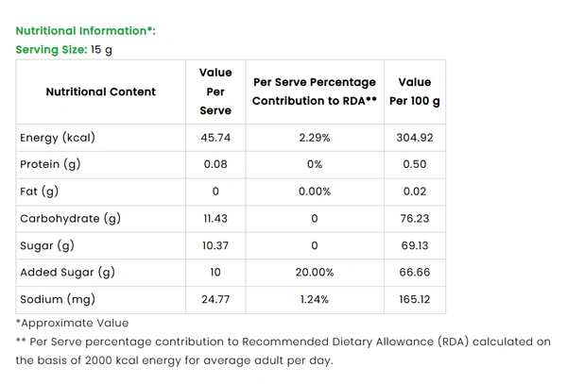Click the Carbohydrate (g) row label
The width and height of the screenshot is (567, 384).
[71, 219]
